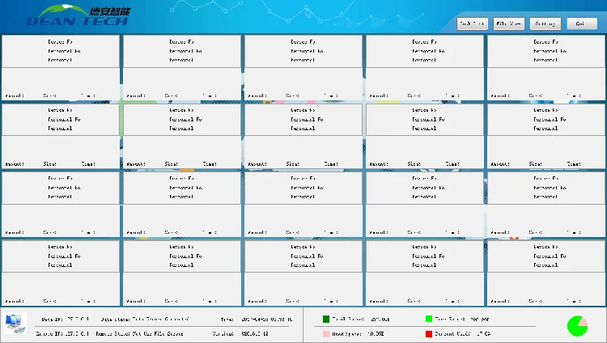Click the Task button beside File View
This screenshot has width=607, height=343.
pyautogui.click(x=473, y=23)
